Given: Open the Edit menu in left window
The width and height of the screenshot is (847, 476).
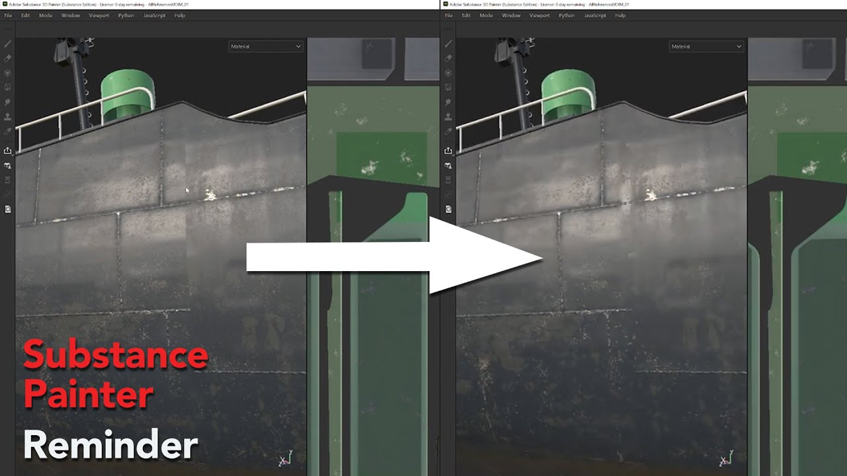Looking at the screenshot, I should pyautogui.click(x=25, y=15).
